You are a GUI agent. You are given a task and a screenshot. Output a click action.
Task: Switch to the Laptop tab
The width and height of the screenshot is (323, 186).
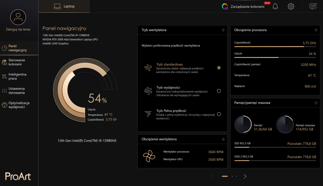tap(64, 6)
